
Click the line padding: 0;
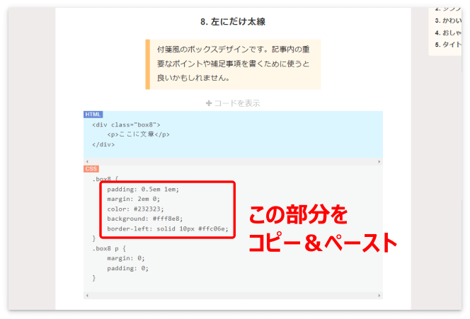[127, 268]
